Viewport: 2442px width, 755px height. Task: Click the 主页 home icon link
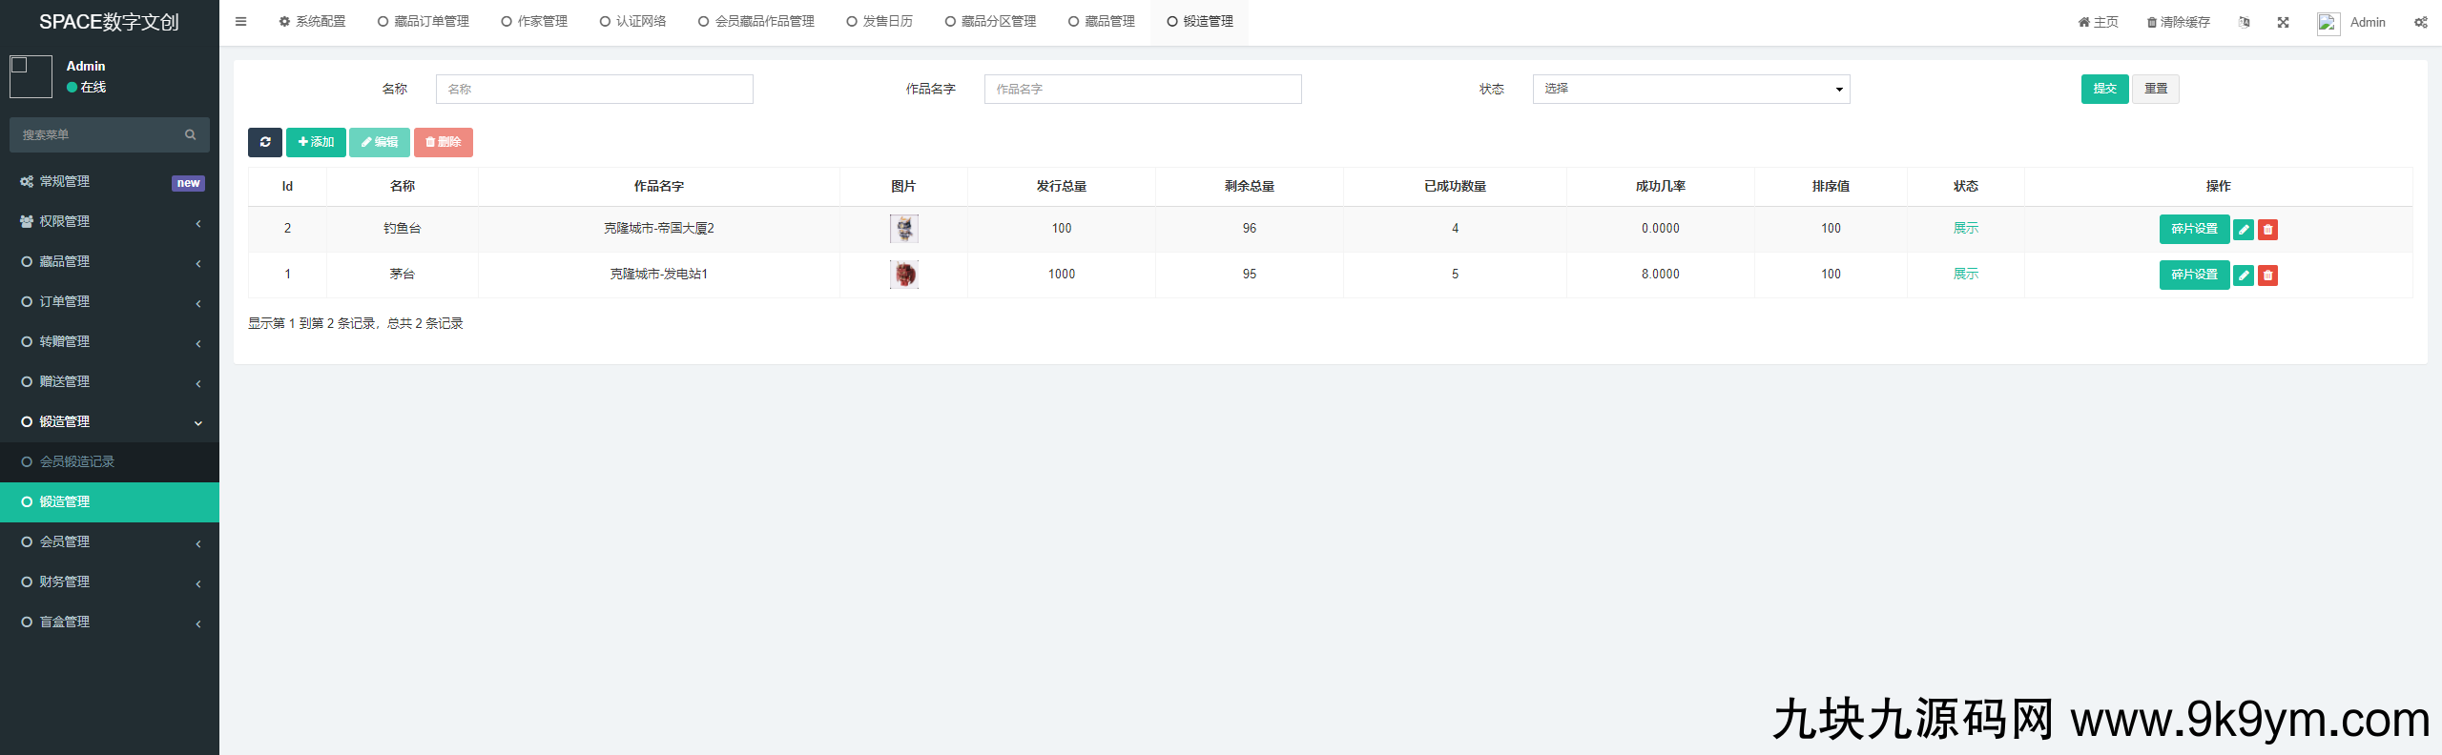click(x=2098, y=22)
